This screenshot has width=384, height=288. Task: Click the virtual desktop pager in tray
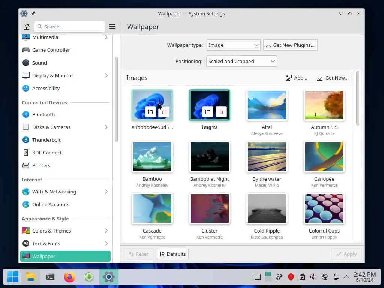pos(268,277)
